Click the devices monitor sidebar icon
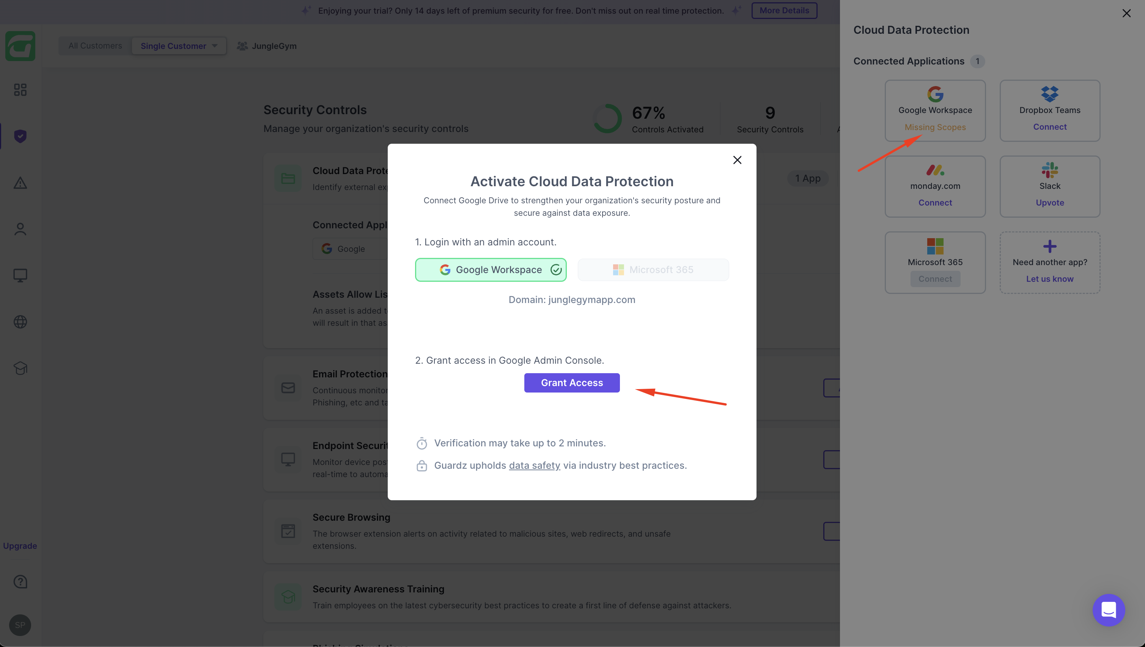1145x647 pixels. tap(20, 275)
